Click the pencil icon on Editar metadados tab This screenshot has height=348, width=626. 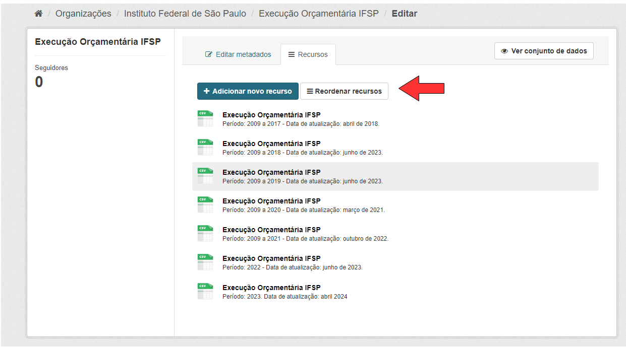209,54
